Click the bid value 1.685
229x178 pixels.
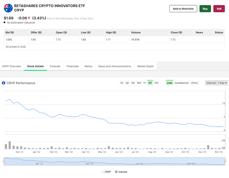pos(9,40)
